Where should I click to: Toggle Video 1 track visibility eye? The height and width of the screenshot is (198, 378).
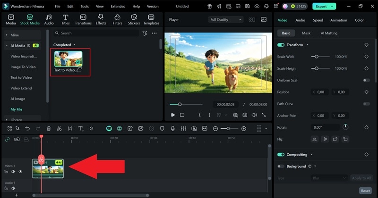pos(20,172)
